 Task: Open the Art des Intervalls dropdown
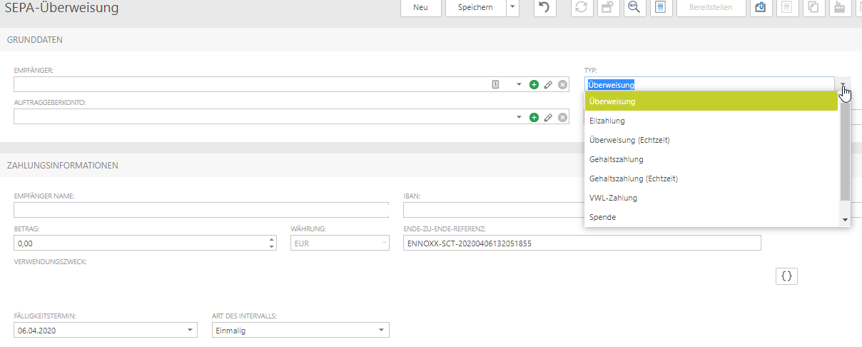click(x=382, y=331)
